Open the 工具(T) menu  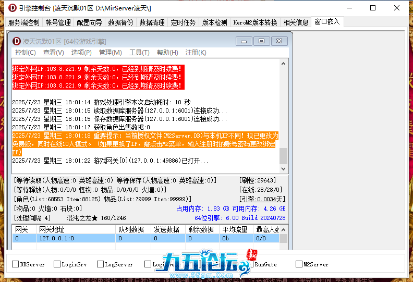click(139, 53)
